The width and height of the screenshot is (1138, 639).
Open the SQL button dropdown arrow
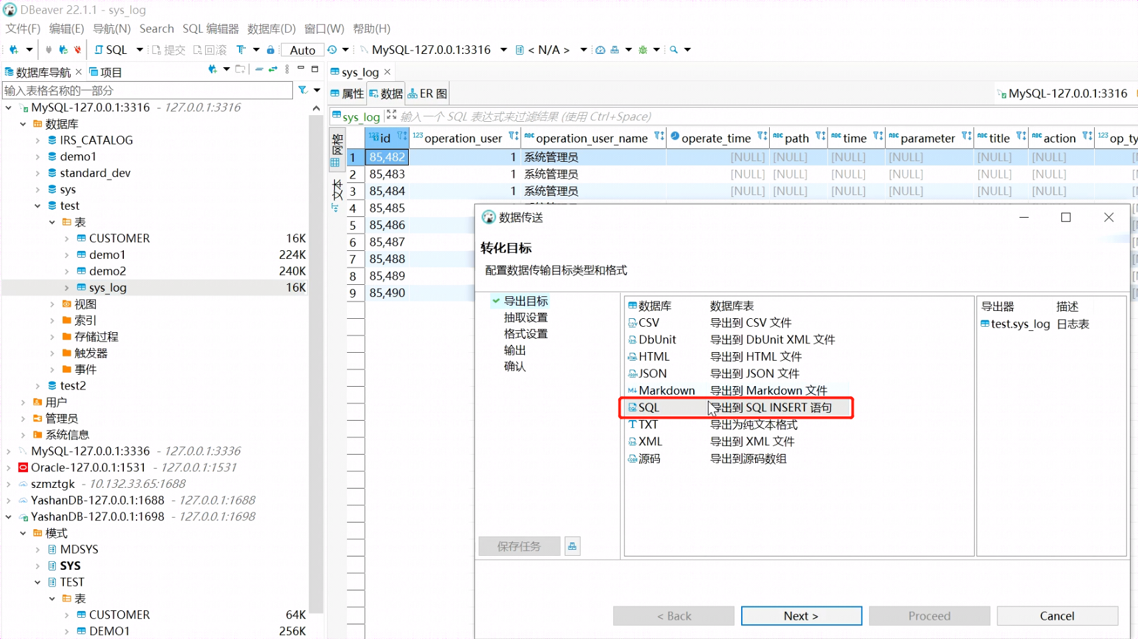pyautogui.click(x=139, y=50)
